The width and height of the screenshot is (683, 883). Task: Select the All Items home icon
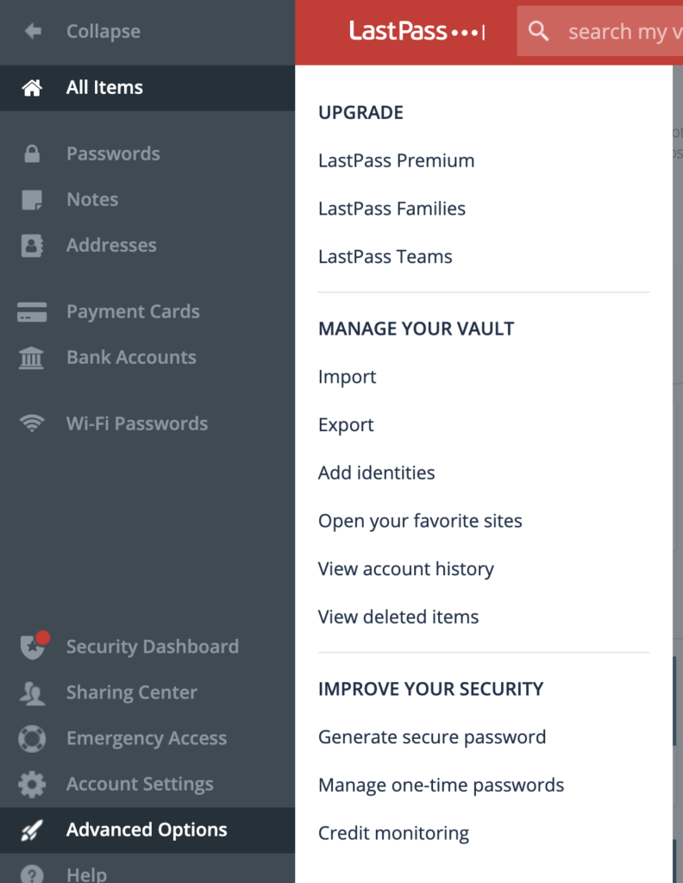(33, 88)
